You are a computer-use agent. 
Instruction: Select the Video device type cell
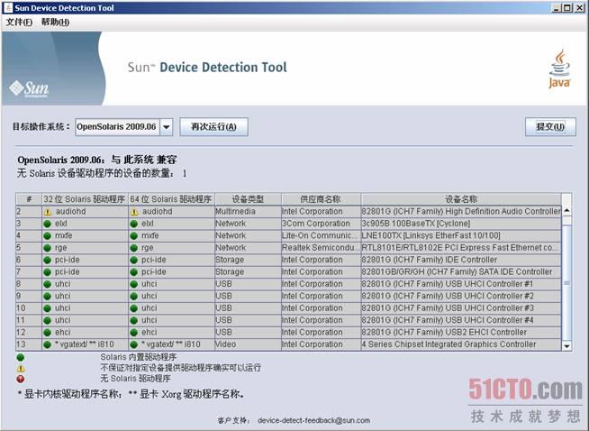pyautogui.click(x=248, y=344)
